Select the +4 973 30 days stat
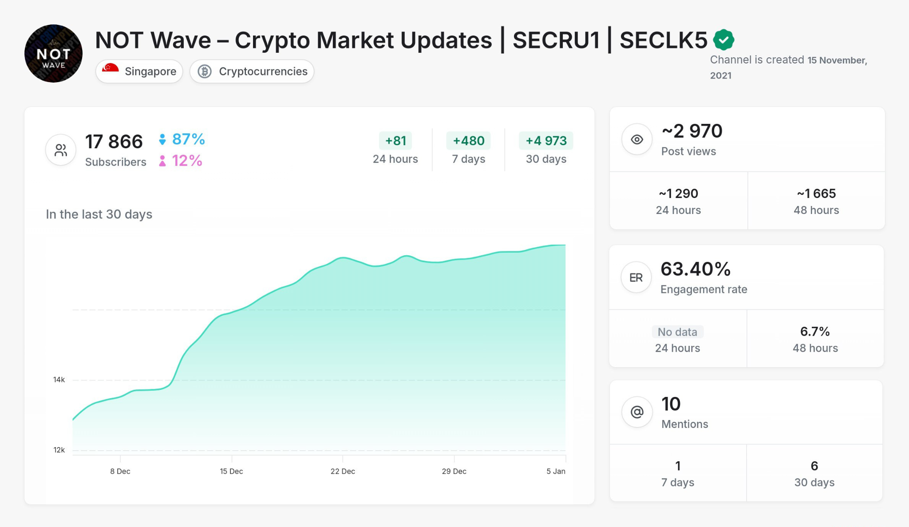 tap(546, 141)
